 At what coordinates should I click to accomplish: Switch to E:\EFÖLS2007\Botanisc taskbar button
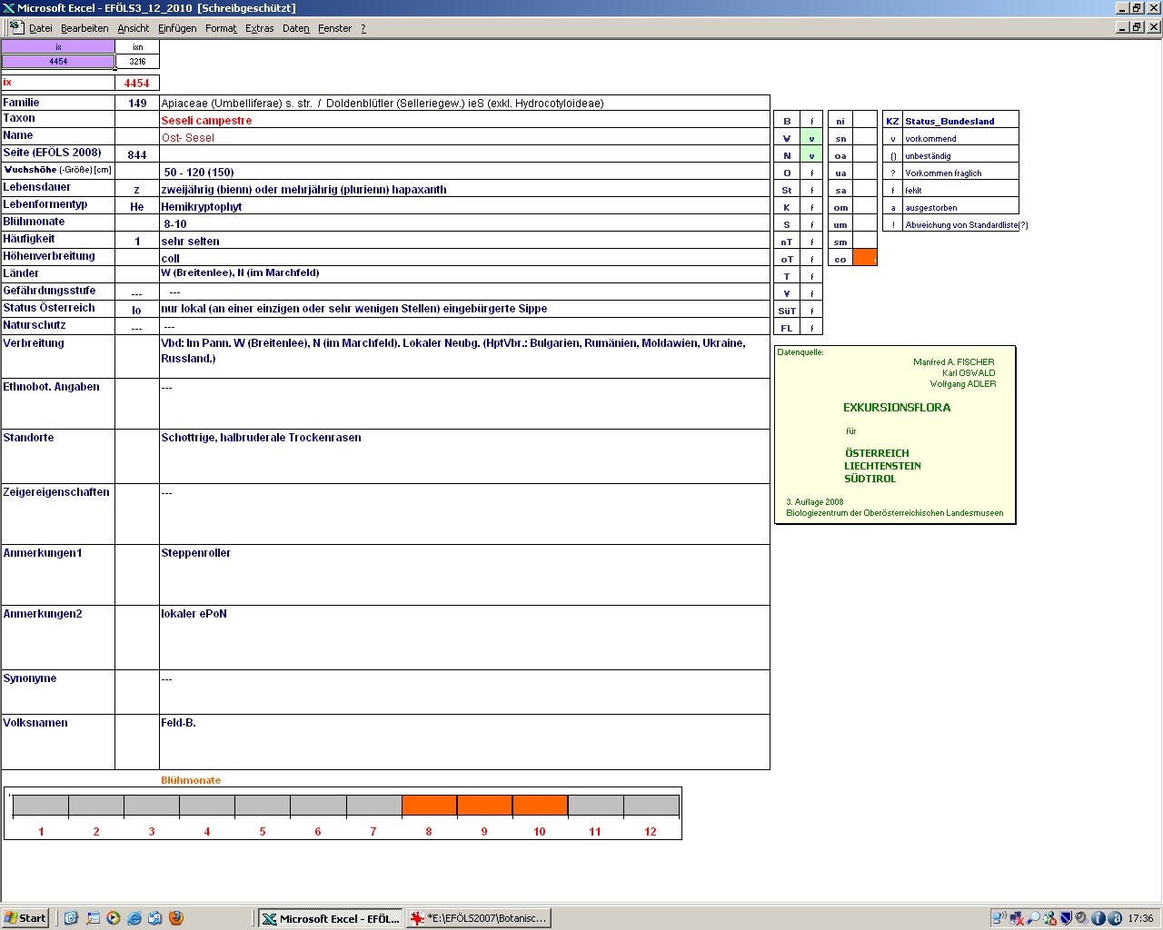pos(479,918)
